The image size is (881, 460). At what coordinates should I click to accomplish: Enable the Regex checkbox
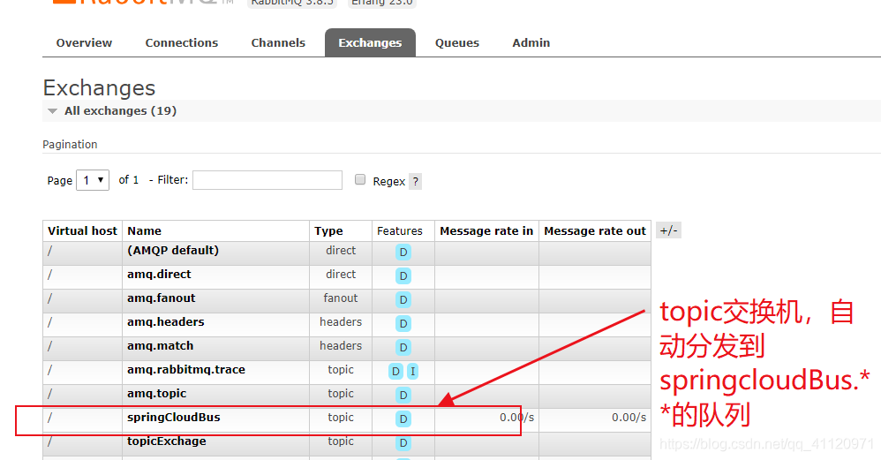coord(360,179)
